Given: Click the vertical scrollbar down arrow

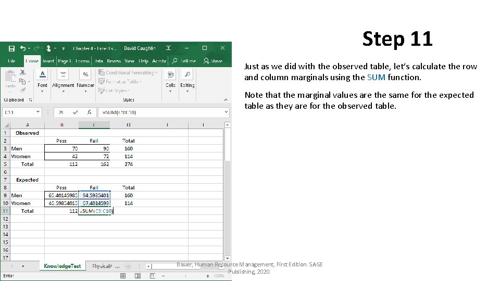Looking at the screenshot, I should point(228,259).
